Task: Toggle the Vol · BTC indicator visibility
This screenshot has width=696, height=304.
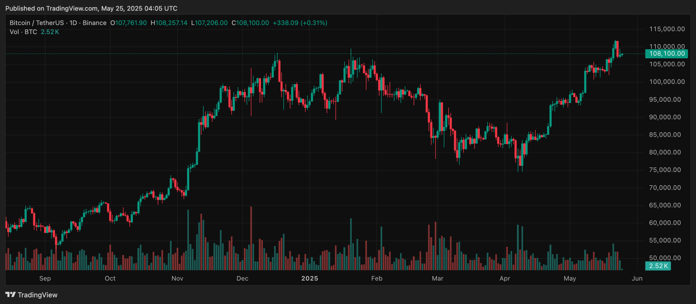Action: 23,32
